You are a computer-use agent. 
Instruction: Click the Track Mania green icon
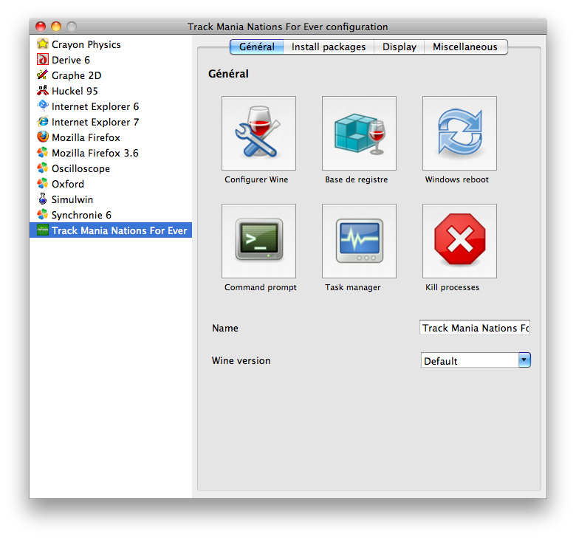pyautogui.click(x=43, y=230)
